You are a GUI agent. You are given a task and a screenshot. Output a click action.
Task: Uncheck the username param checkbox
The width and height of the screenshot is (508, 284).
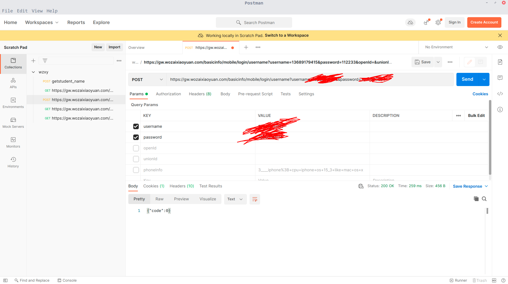coord(136,126)
